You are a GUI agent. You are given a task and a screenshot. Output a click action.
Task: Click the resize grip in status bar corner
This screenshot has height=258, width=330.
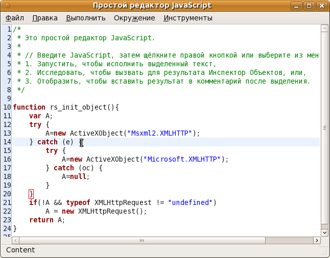tap(325, 253)
